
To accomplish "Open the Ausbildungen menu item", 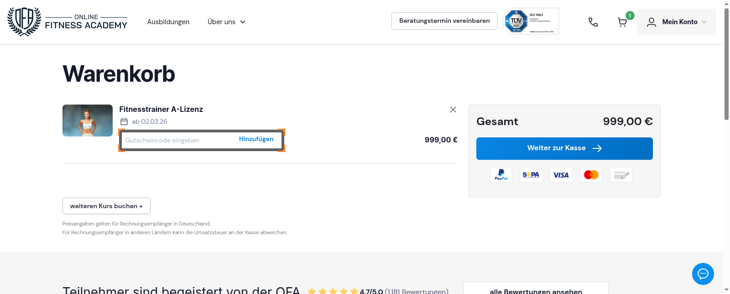I will pyautogui.click(x=168, y=22).
